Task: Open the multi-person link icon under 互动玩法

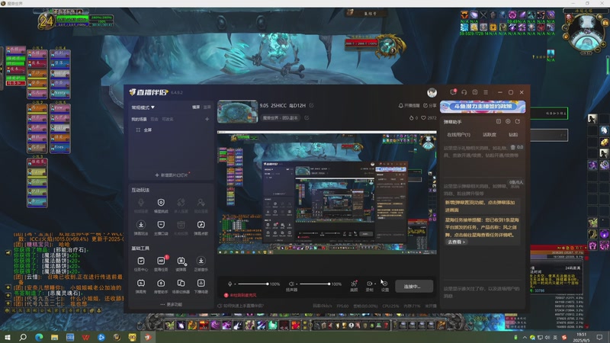Action: coord(181,205)
